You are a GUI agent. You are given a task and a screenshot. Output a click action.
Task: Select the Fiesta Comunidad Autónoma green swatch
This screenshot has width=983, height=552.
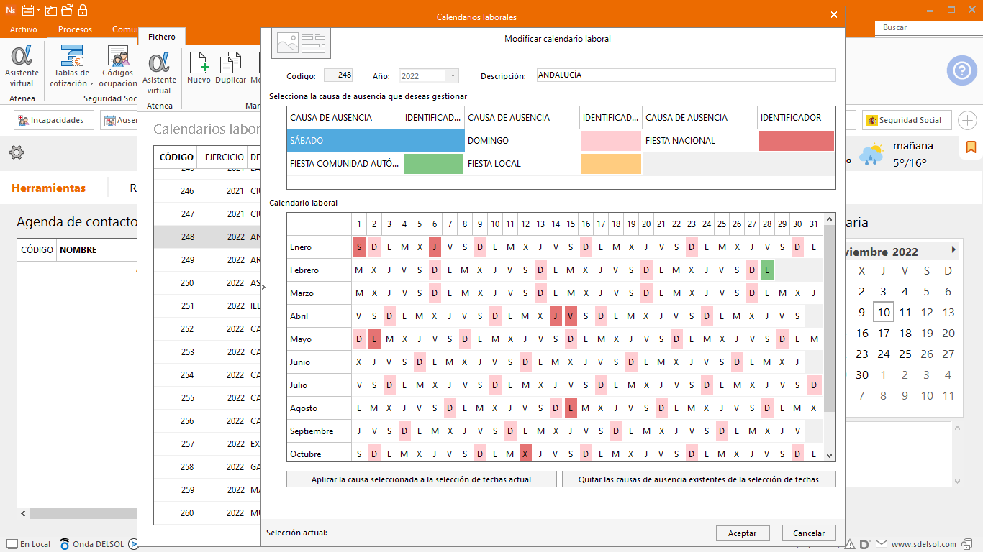[x=433, y=164]
